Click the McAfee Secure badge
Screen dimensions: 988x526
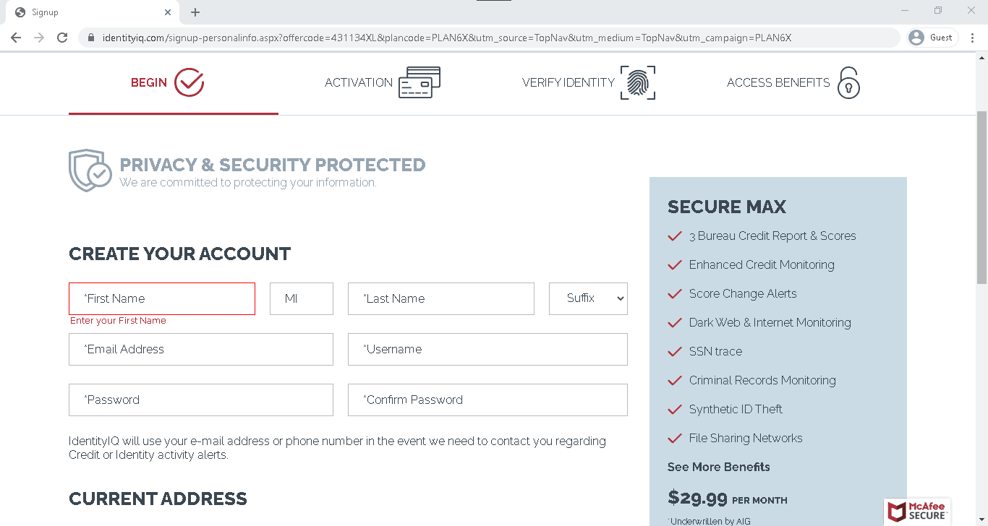[917, 512]
